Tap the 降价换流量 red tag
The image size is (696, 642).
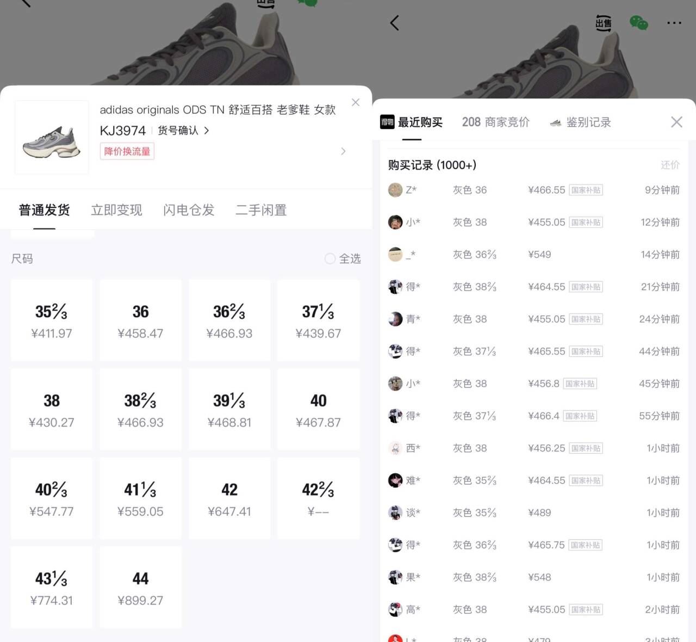pos(127,151)
